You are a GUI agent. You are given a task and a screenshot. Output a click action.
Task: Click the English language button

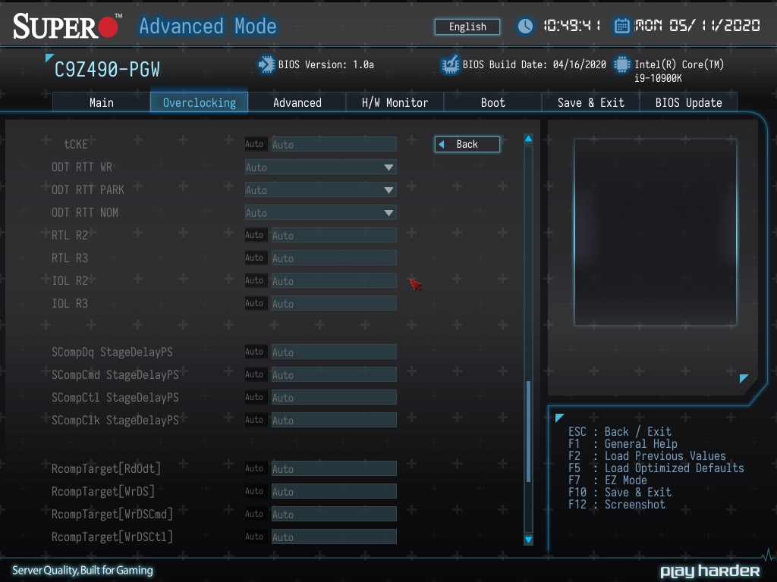pyautogui.click(x=467, y=27)
